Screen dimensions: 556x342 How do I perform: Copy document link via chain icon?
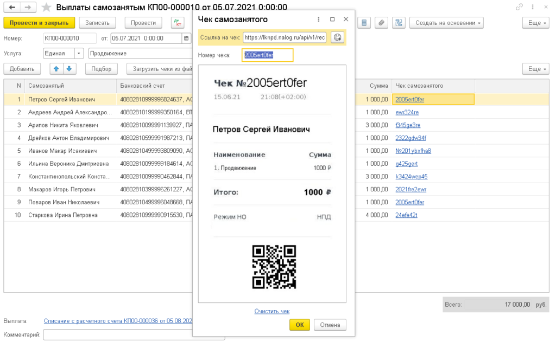519,7
